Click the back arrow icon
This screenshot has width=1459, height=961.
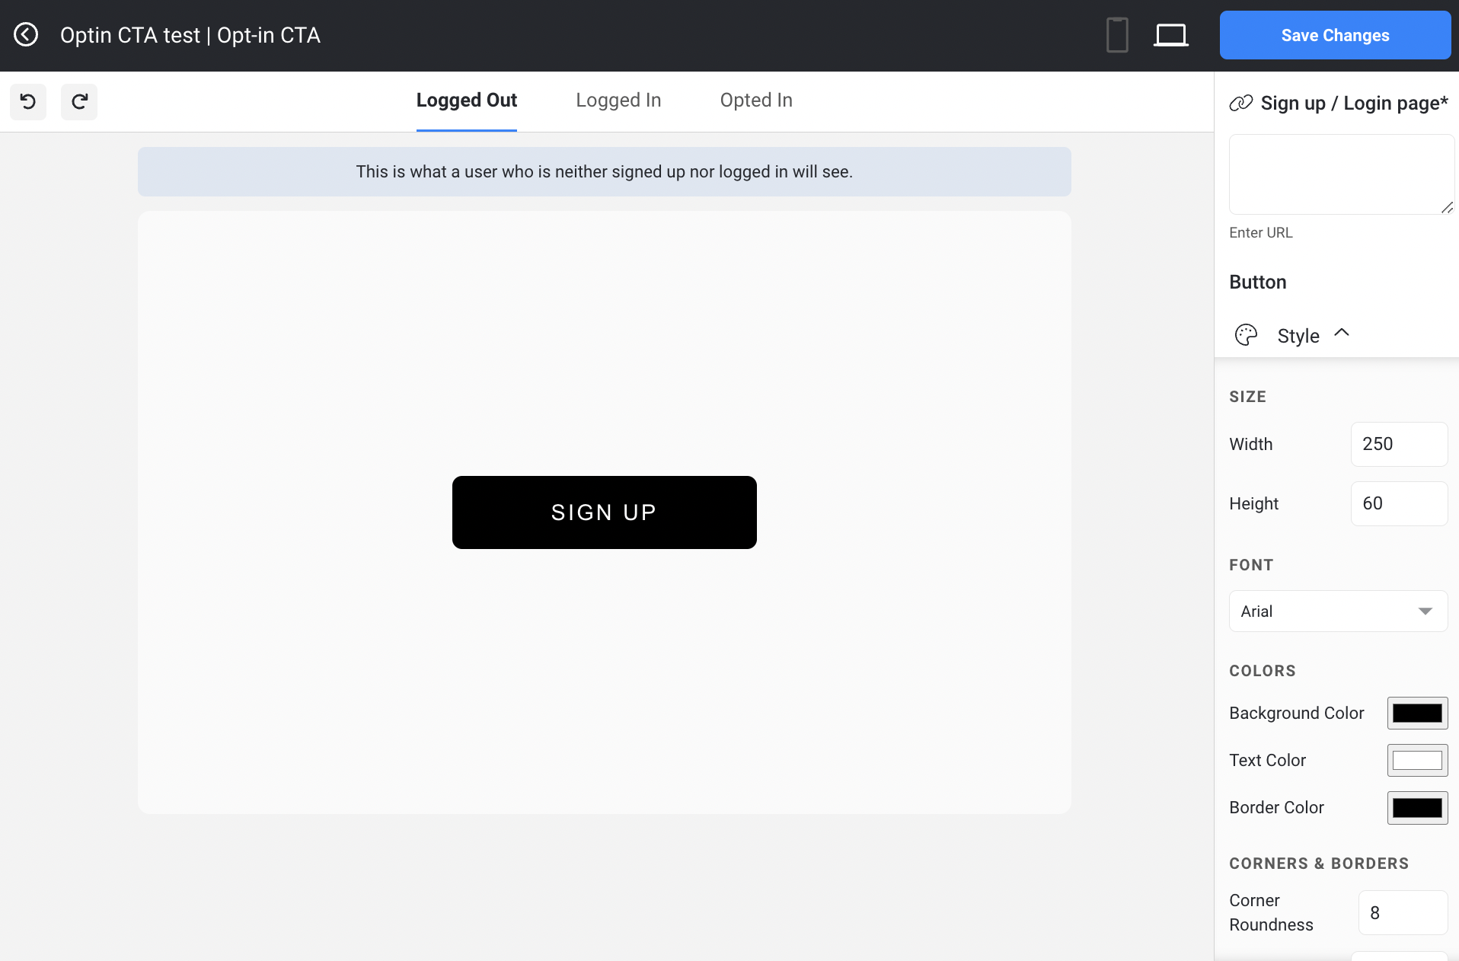pyautogui.click(x=26, y=35)
